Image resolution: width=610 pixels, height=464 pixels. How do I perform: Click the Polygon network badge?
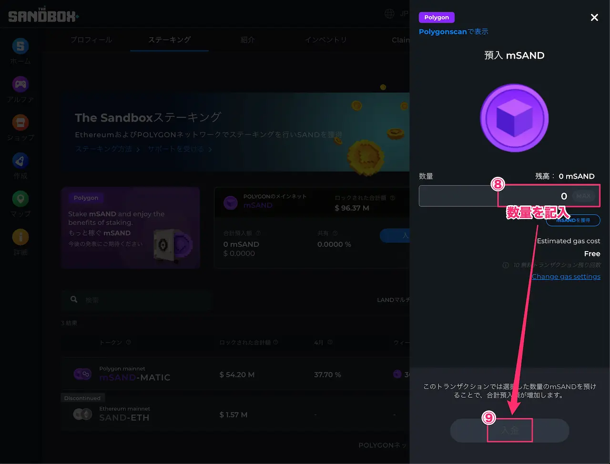tap(437, 17)
